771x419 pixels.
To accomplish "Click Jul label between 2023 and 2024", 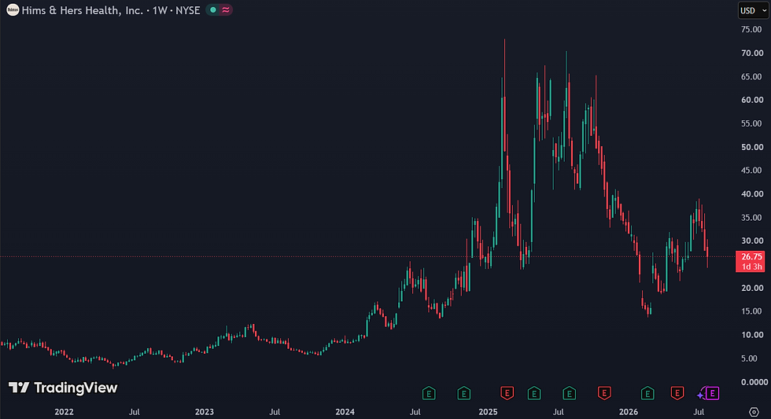I will (x=275, y=412).
